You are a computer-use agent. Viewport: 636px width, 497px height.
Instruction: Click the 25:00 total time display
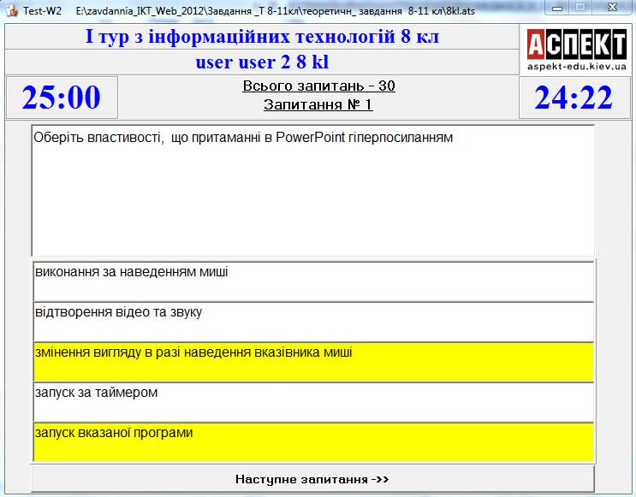tap(62, 98)
